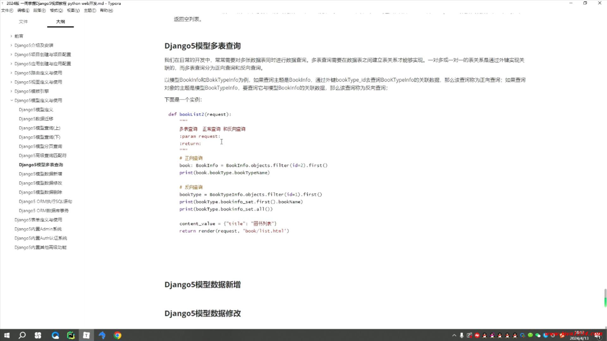This screenshot has width=607, height=341.
Task: Expand the Django5介绍及安装 outline node
Action: click(x=11, y=45)
